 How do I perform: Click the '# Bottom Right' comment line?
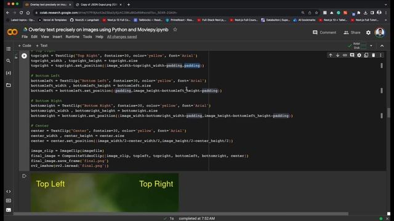(x=46, y=101)
